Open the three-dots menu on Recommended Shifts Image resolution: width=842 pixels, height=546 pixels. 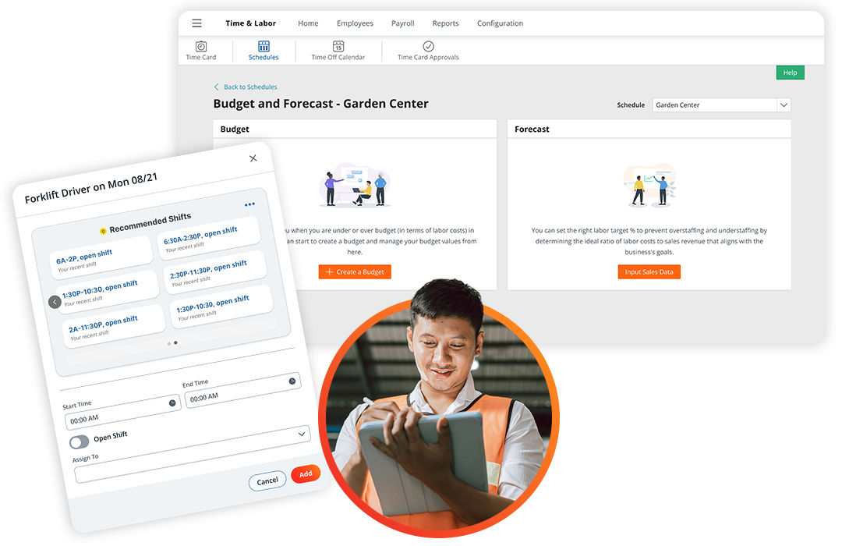pyautogui.click(x=249, y=204)
